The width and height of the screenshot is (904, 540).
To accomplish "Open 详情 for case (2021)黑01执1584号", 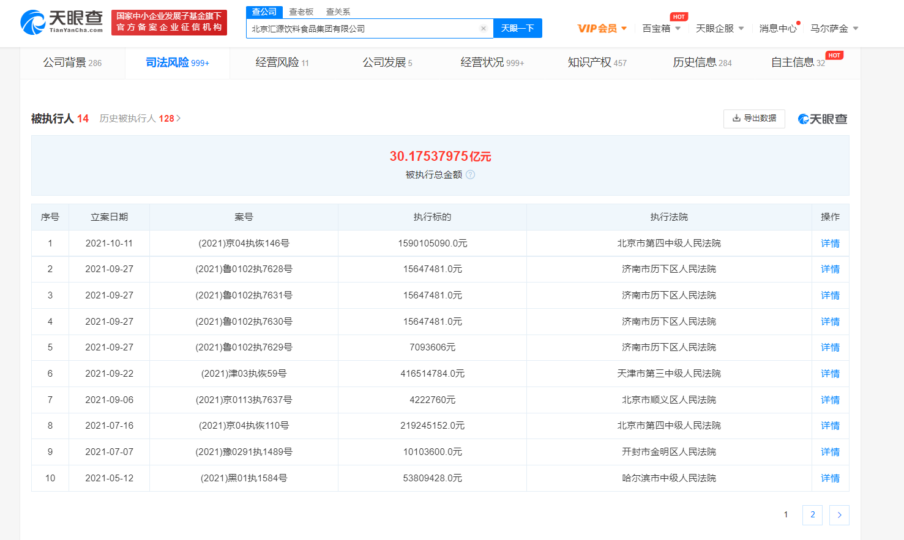I will (830, 478).
